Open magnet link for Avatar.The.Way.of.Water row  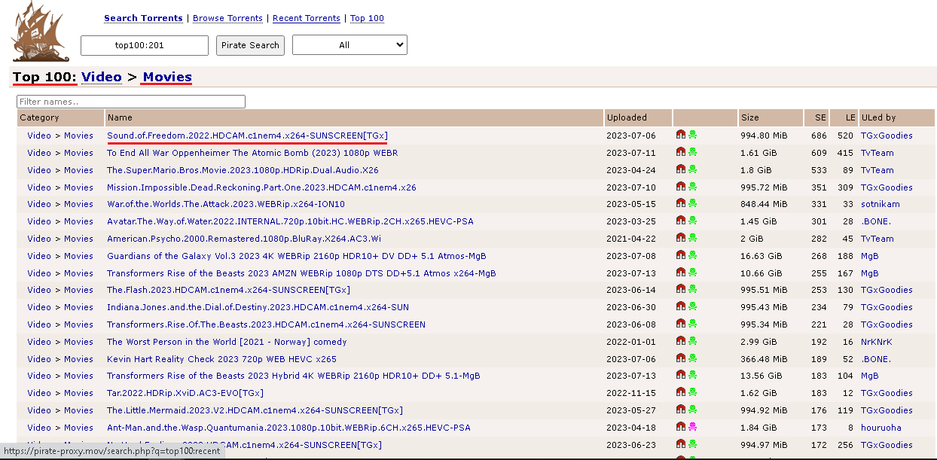pos(681,221)
